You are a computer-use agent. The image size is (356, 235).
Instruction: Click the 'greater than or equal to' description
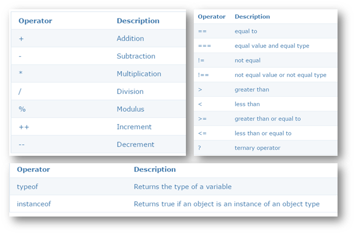(268, 119)
